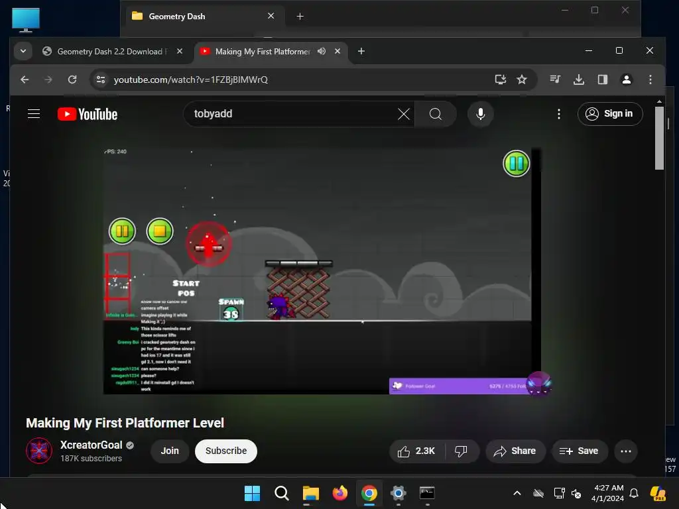
Task: Open a new Chrome tab
Action: pos(361,52)
